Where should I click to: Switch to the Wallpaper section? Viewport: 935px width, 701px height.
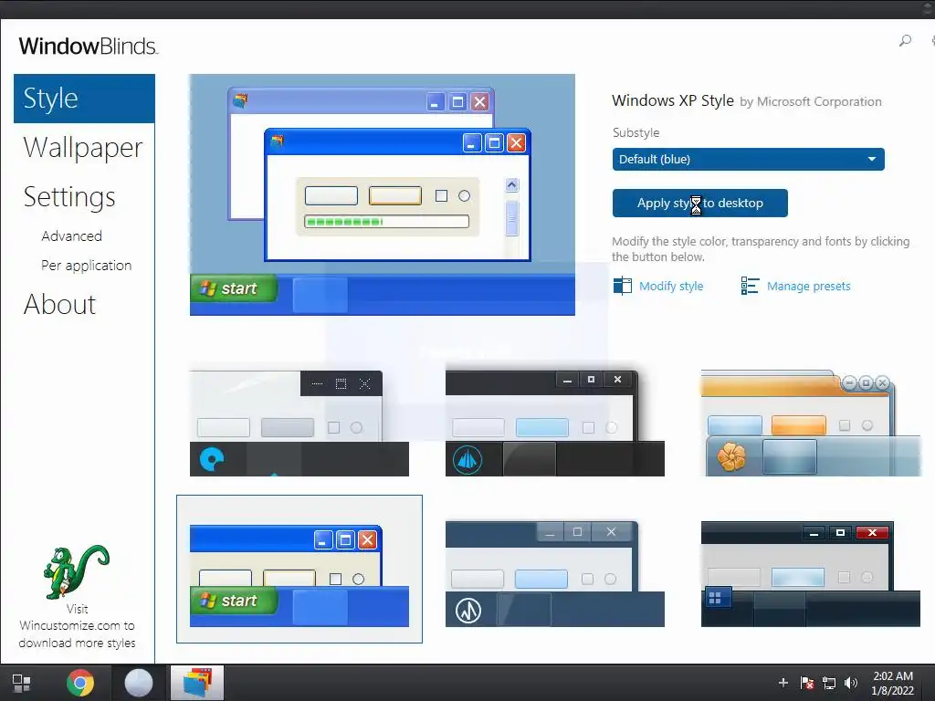pos(83,147)
